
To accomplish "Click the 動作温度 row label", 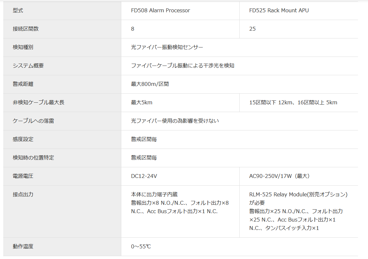I will (x=23, y=246).
